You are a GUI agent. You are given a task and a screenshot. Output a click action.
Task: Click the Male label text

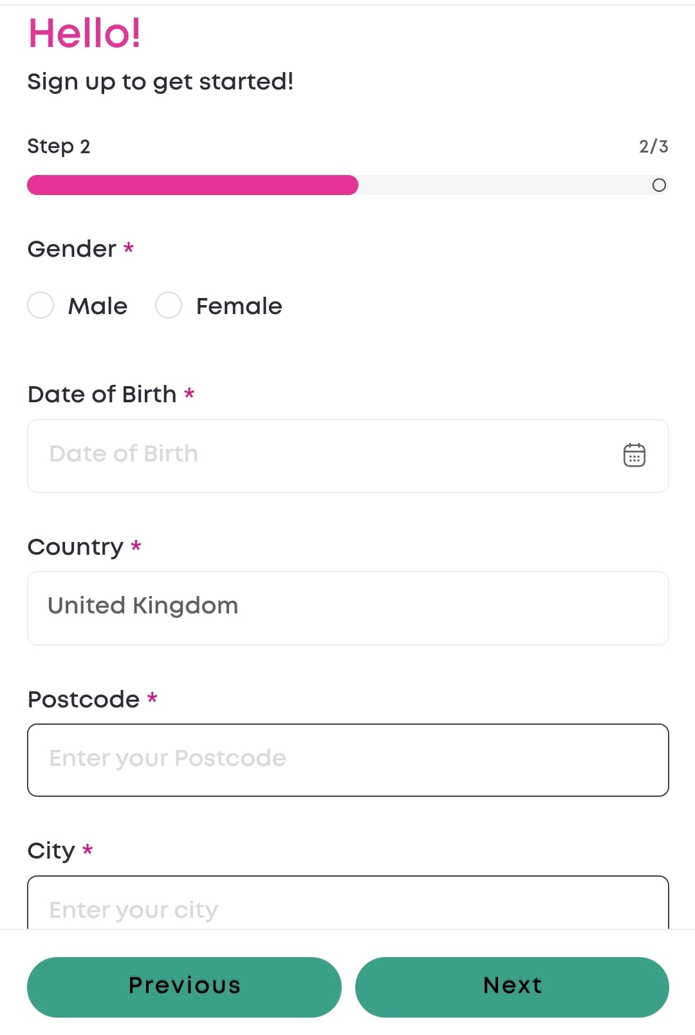[98, 306]
